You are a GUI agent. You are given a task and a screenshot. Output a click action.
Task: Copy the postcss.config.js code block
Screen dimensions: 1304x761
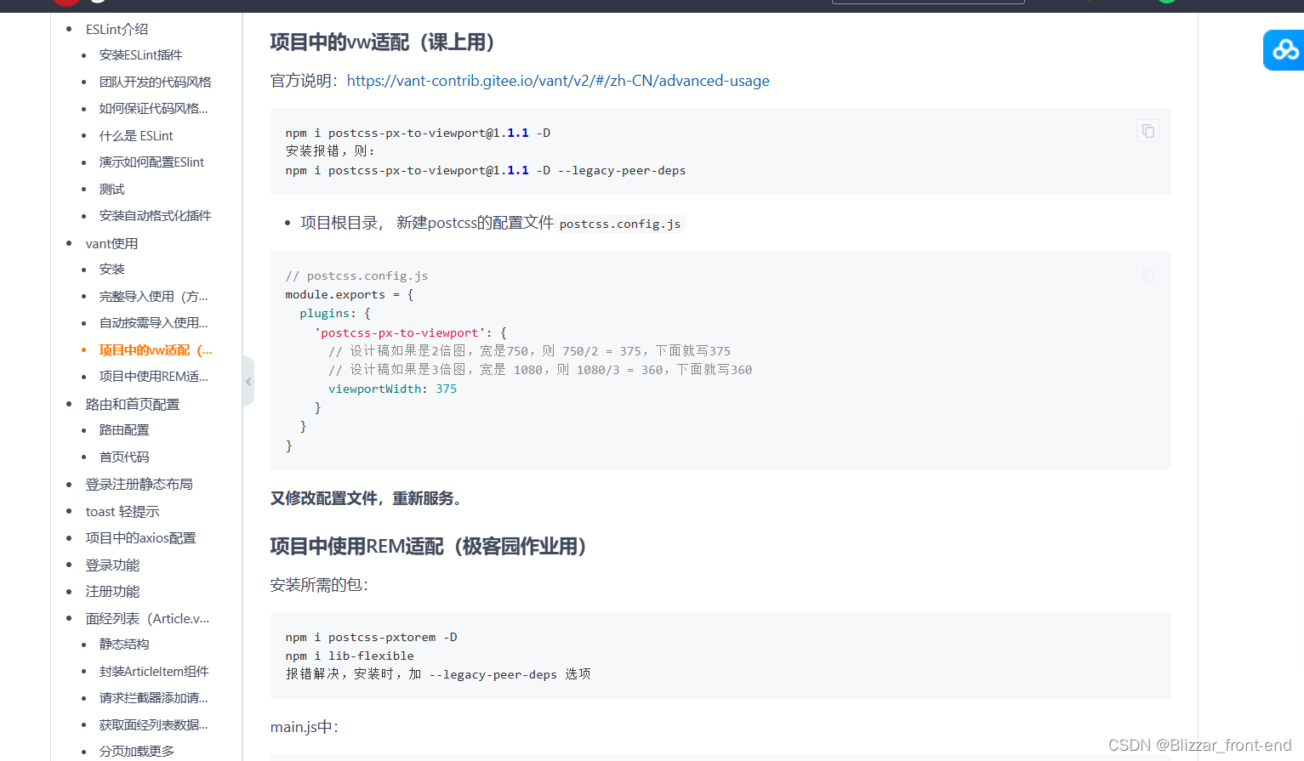[x=1147, y=275]
